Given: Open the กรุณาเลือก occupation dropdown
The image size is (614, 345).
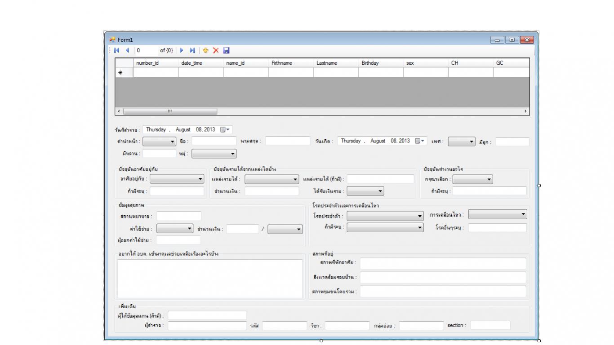Looking at the screenshot, I should pos(472,179).
